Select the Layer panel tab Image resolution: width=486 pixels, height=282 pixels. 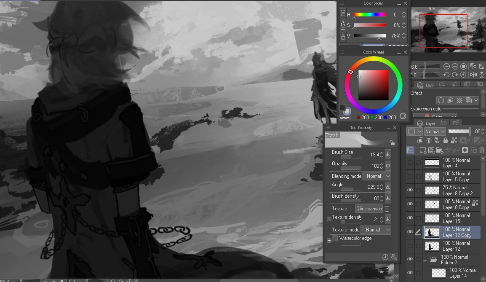427,123
